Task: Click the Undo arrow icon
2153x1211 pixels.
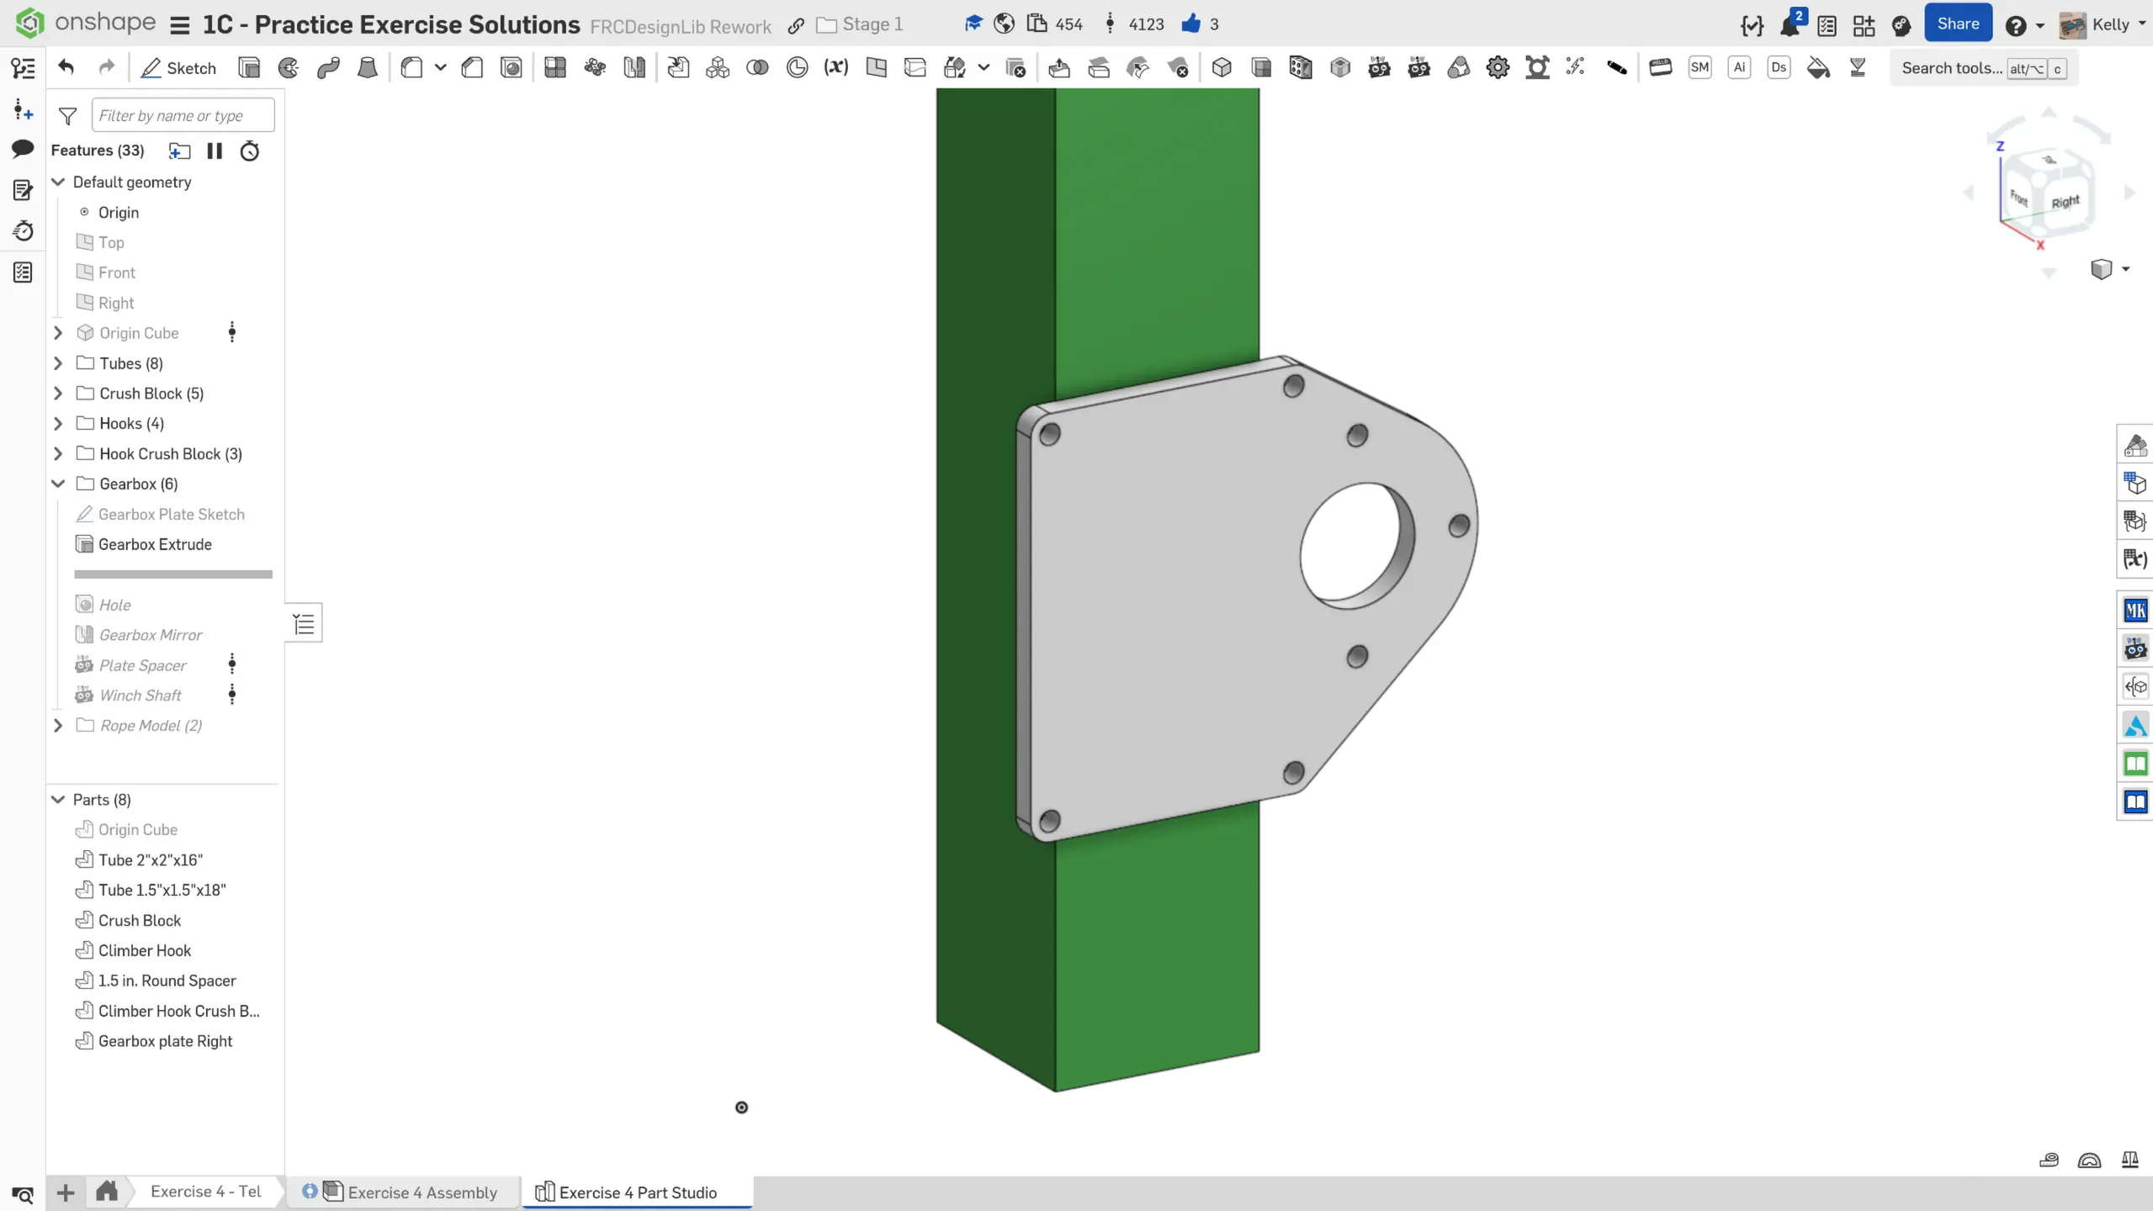Action: [66, 68]
